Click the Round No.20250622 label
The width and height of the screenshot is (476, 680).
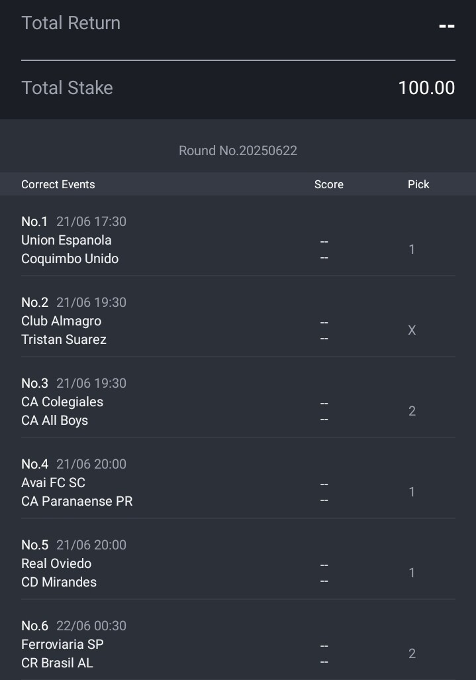click(x=238, y=150)
